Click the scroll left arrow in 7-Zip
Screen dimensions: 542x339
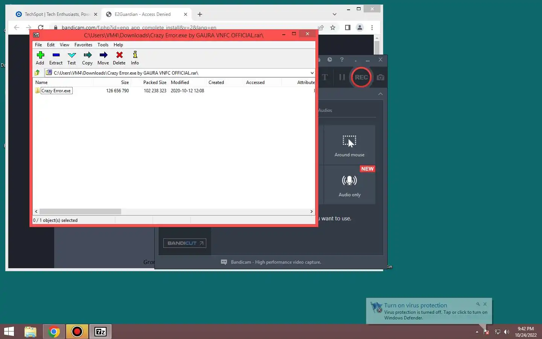(x=36, y=212)
